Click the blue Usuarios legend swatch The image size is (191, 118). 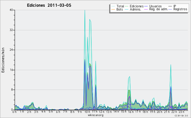click(x=146, y=6)
